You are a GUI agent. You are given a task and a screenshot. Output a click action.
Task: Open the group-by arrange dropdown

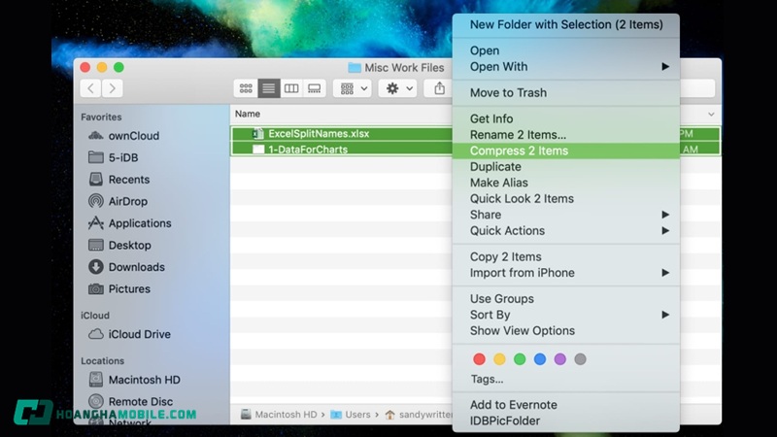pyautogui.click(x=352, y=88)
